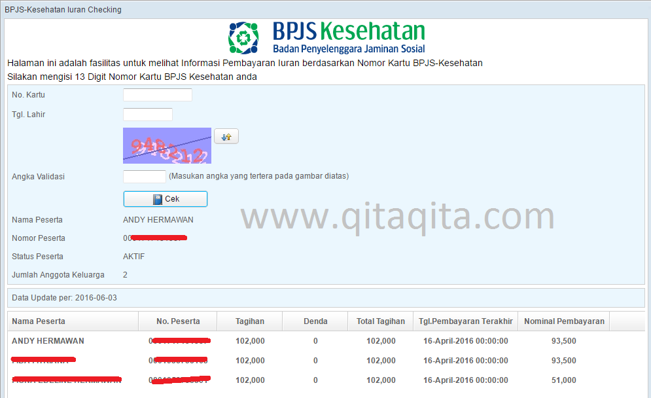
Task: Click the captcha image
Action: tap(167, 145)
